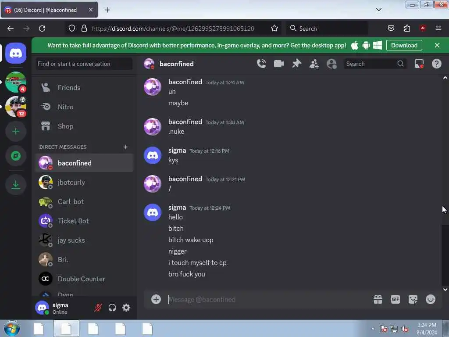Add friends to DM
Viewport: 449px width, 337px height.
coord(314,64)
